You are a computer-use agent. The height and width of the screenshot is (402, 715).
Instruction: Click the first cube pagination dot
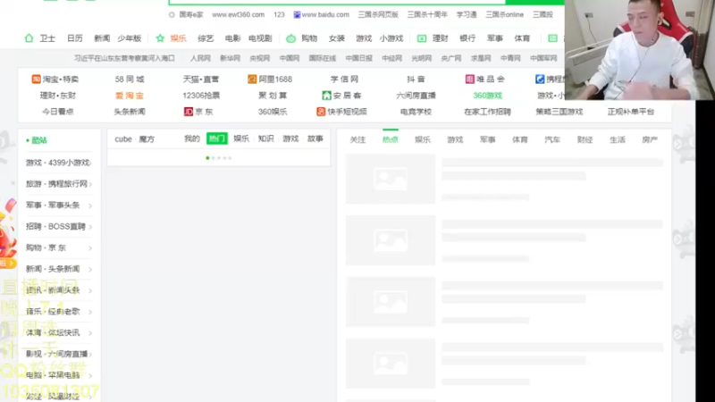pos(207,158)
